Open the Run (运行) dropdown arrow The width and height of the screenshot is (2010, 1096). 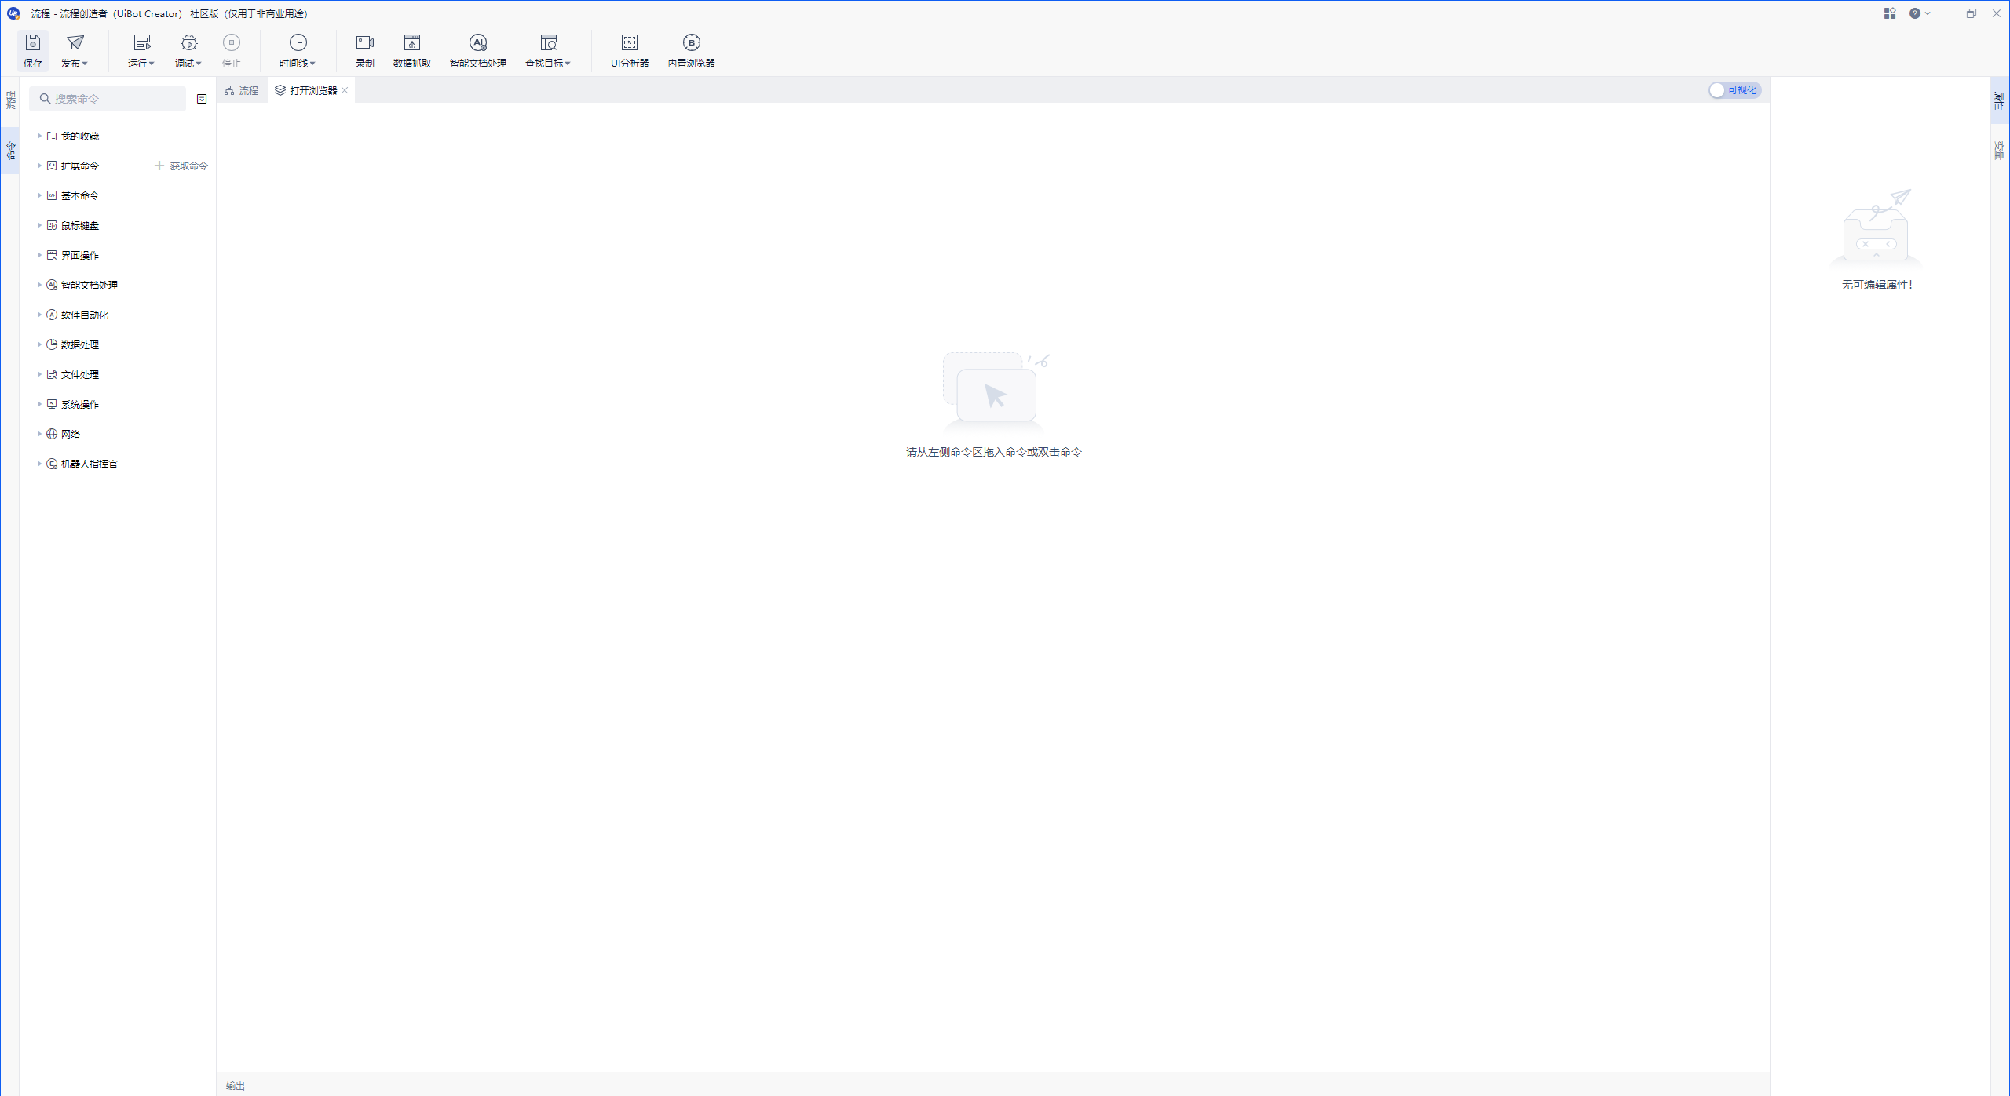coord(152,64)
